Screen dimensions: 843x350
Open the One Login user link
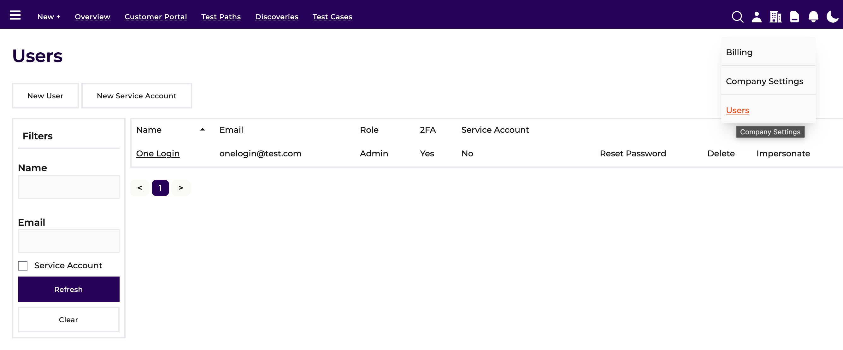coord(158,154)
